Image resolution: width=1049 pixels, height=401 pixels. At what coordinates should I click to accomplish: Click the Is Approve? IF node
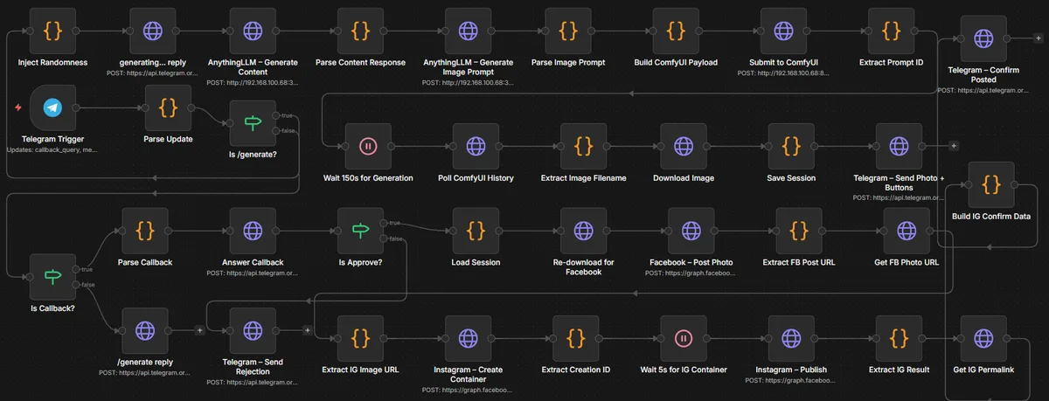[360, 230]
